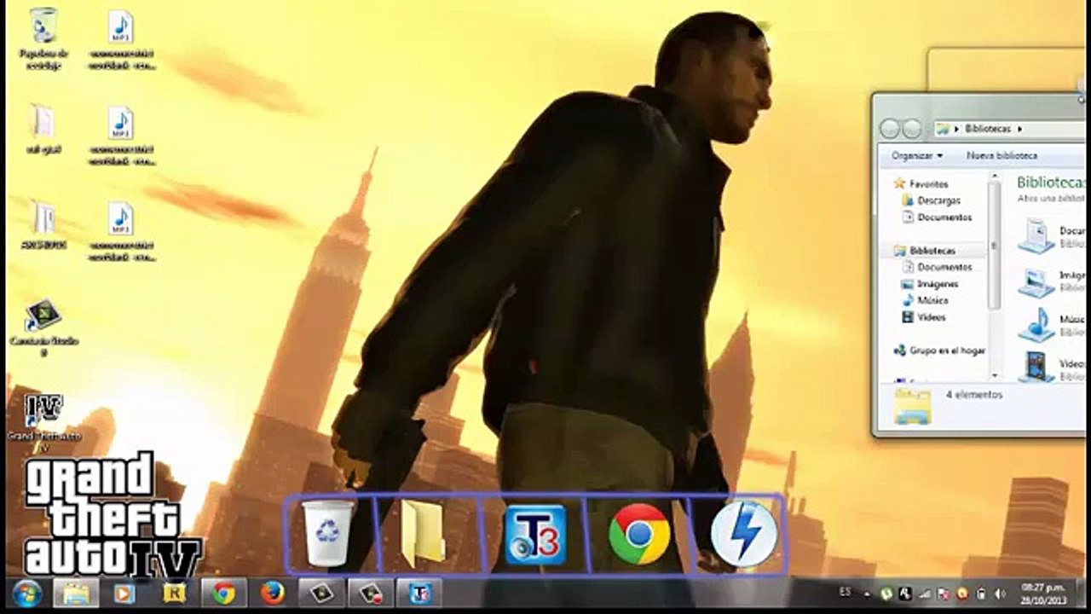Select the folder directly above Camtasia Studio shortcut
The image size is (1091, 614).
[43, 224]
